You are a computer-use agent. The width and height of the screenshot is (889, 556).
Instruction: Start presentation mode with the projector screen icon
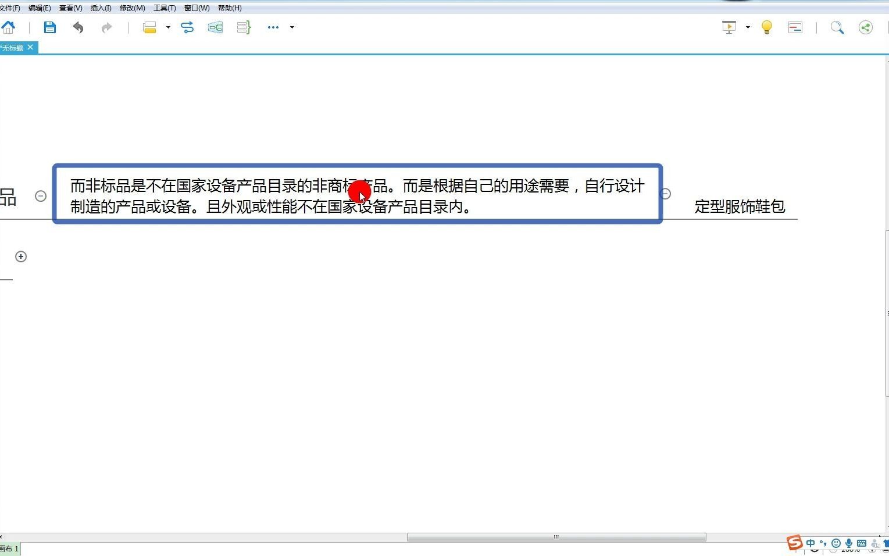[729, 27]
